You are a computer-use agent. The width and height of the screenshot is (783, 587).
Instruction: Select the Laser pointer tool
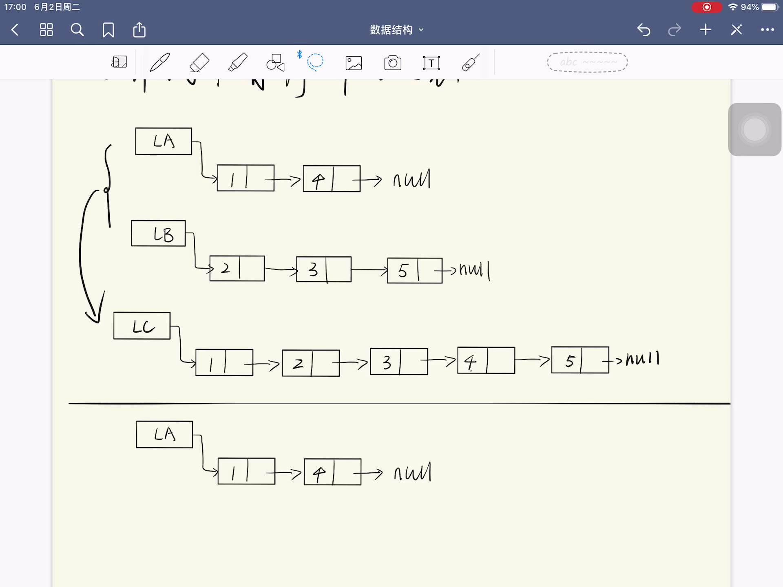(x=470, y=63)
